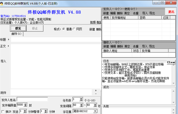
Task: Click the 状态 column header
Action: coord(136,51)
